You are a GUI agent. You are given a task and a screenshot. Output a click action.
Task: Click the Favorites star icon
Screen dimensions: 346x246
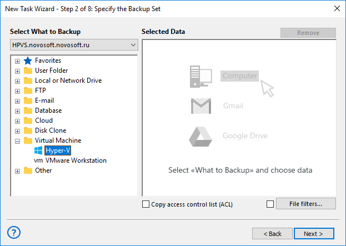click(x=28, y=61)
